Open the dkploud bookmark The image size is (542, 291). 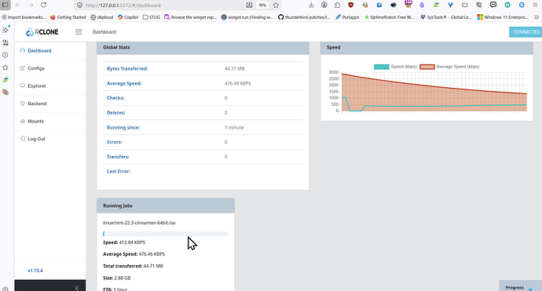pyautogui.click(x=102, y=17)
